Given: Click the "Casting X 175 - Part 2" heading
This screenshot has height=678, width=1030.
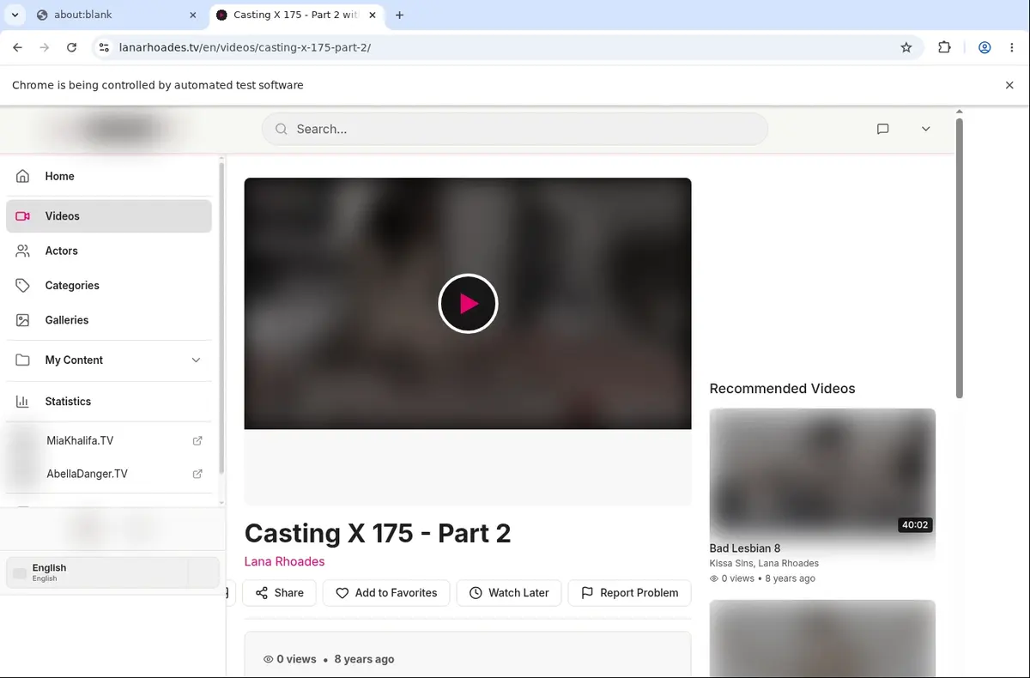Looking at the screenshot, I should pyautogui.click(x=378, y=533).
